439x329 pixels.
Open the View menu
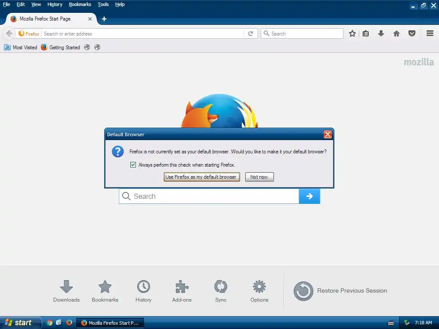pyautogui.click(x=36, y=4)
